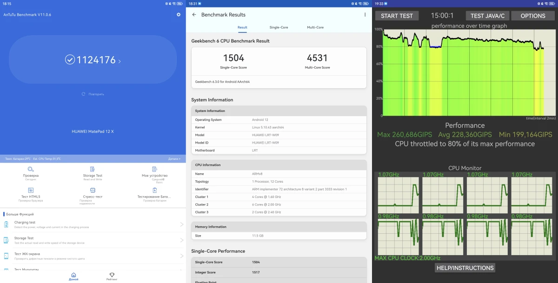
Task: Switch to the Single-Core tab
Action: pyautogui.click(x=279, y=27)
